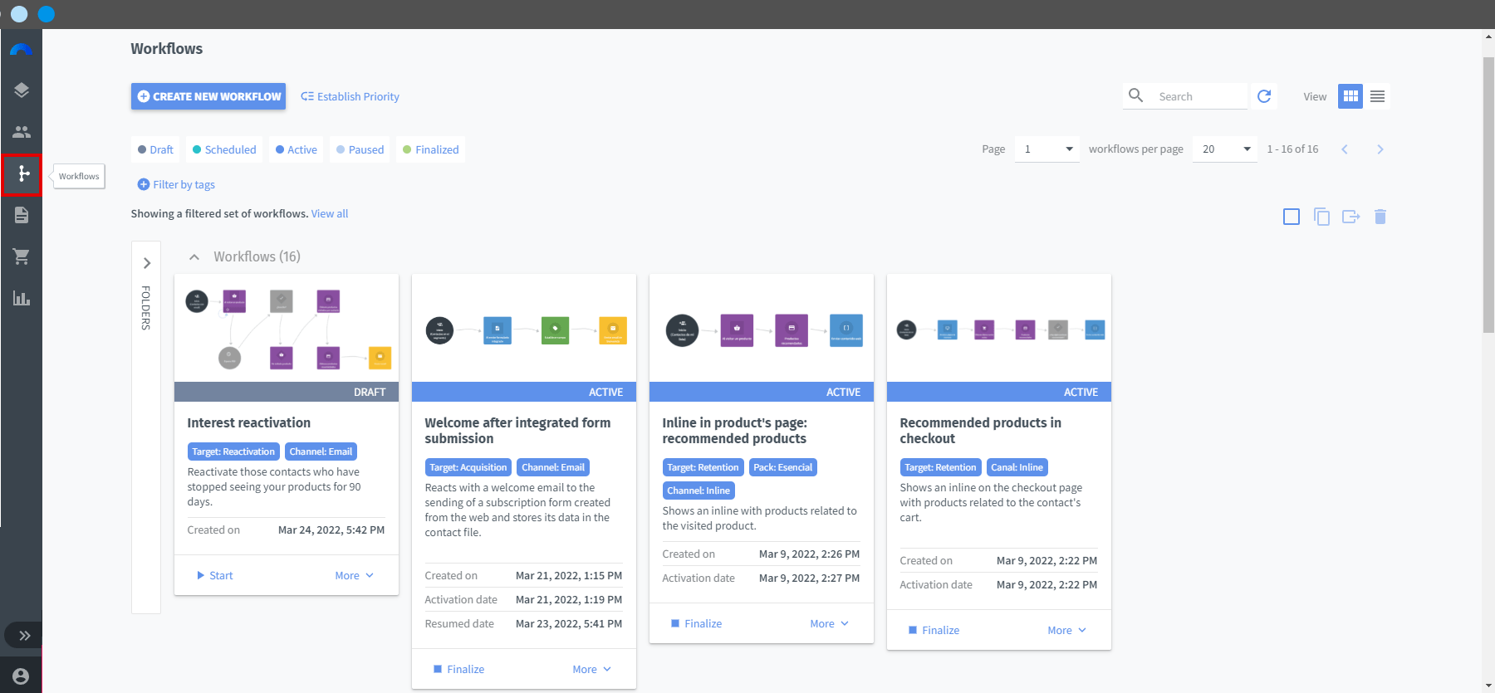
Task: Click the Target: Acquisition tag
Action: [468, 467]
